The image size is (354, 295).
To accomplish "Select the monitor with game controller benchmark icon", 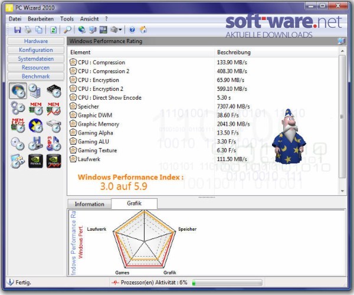I will coord(17,161).
